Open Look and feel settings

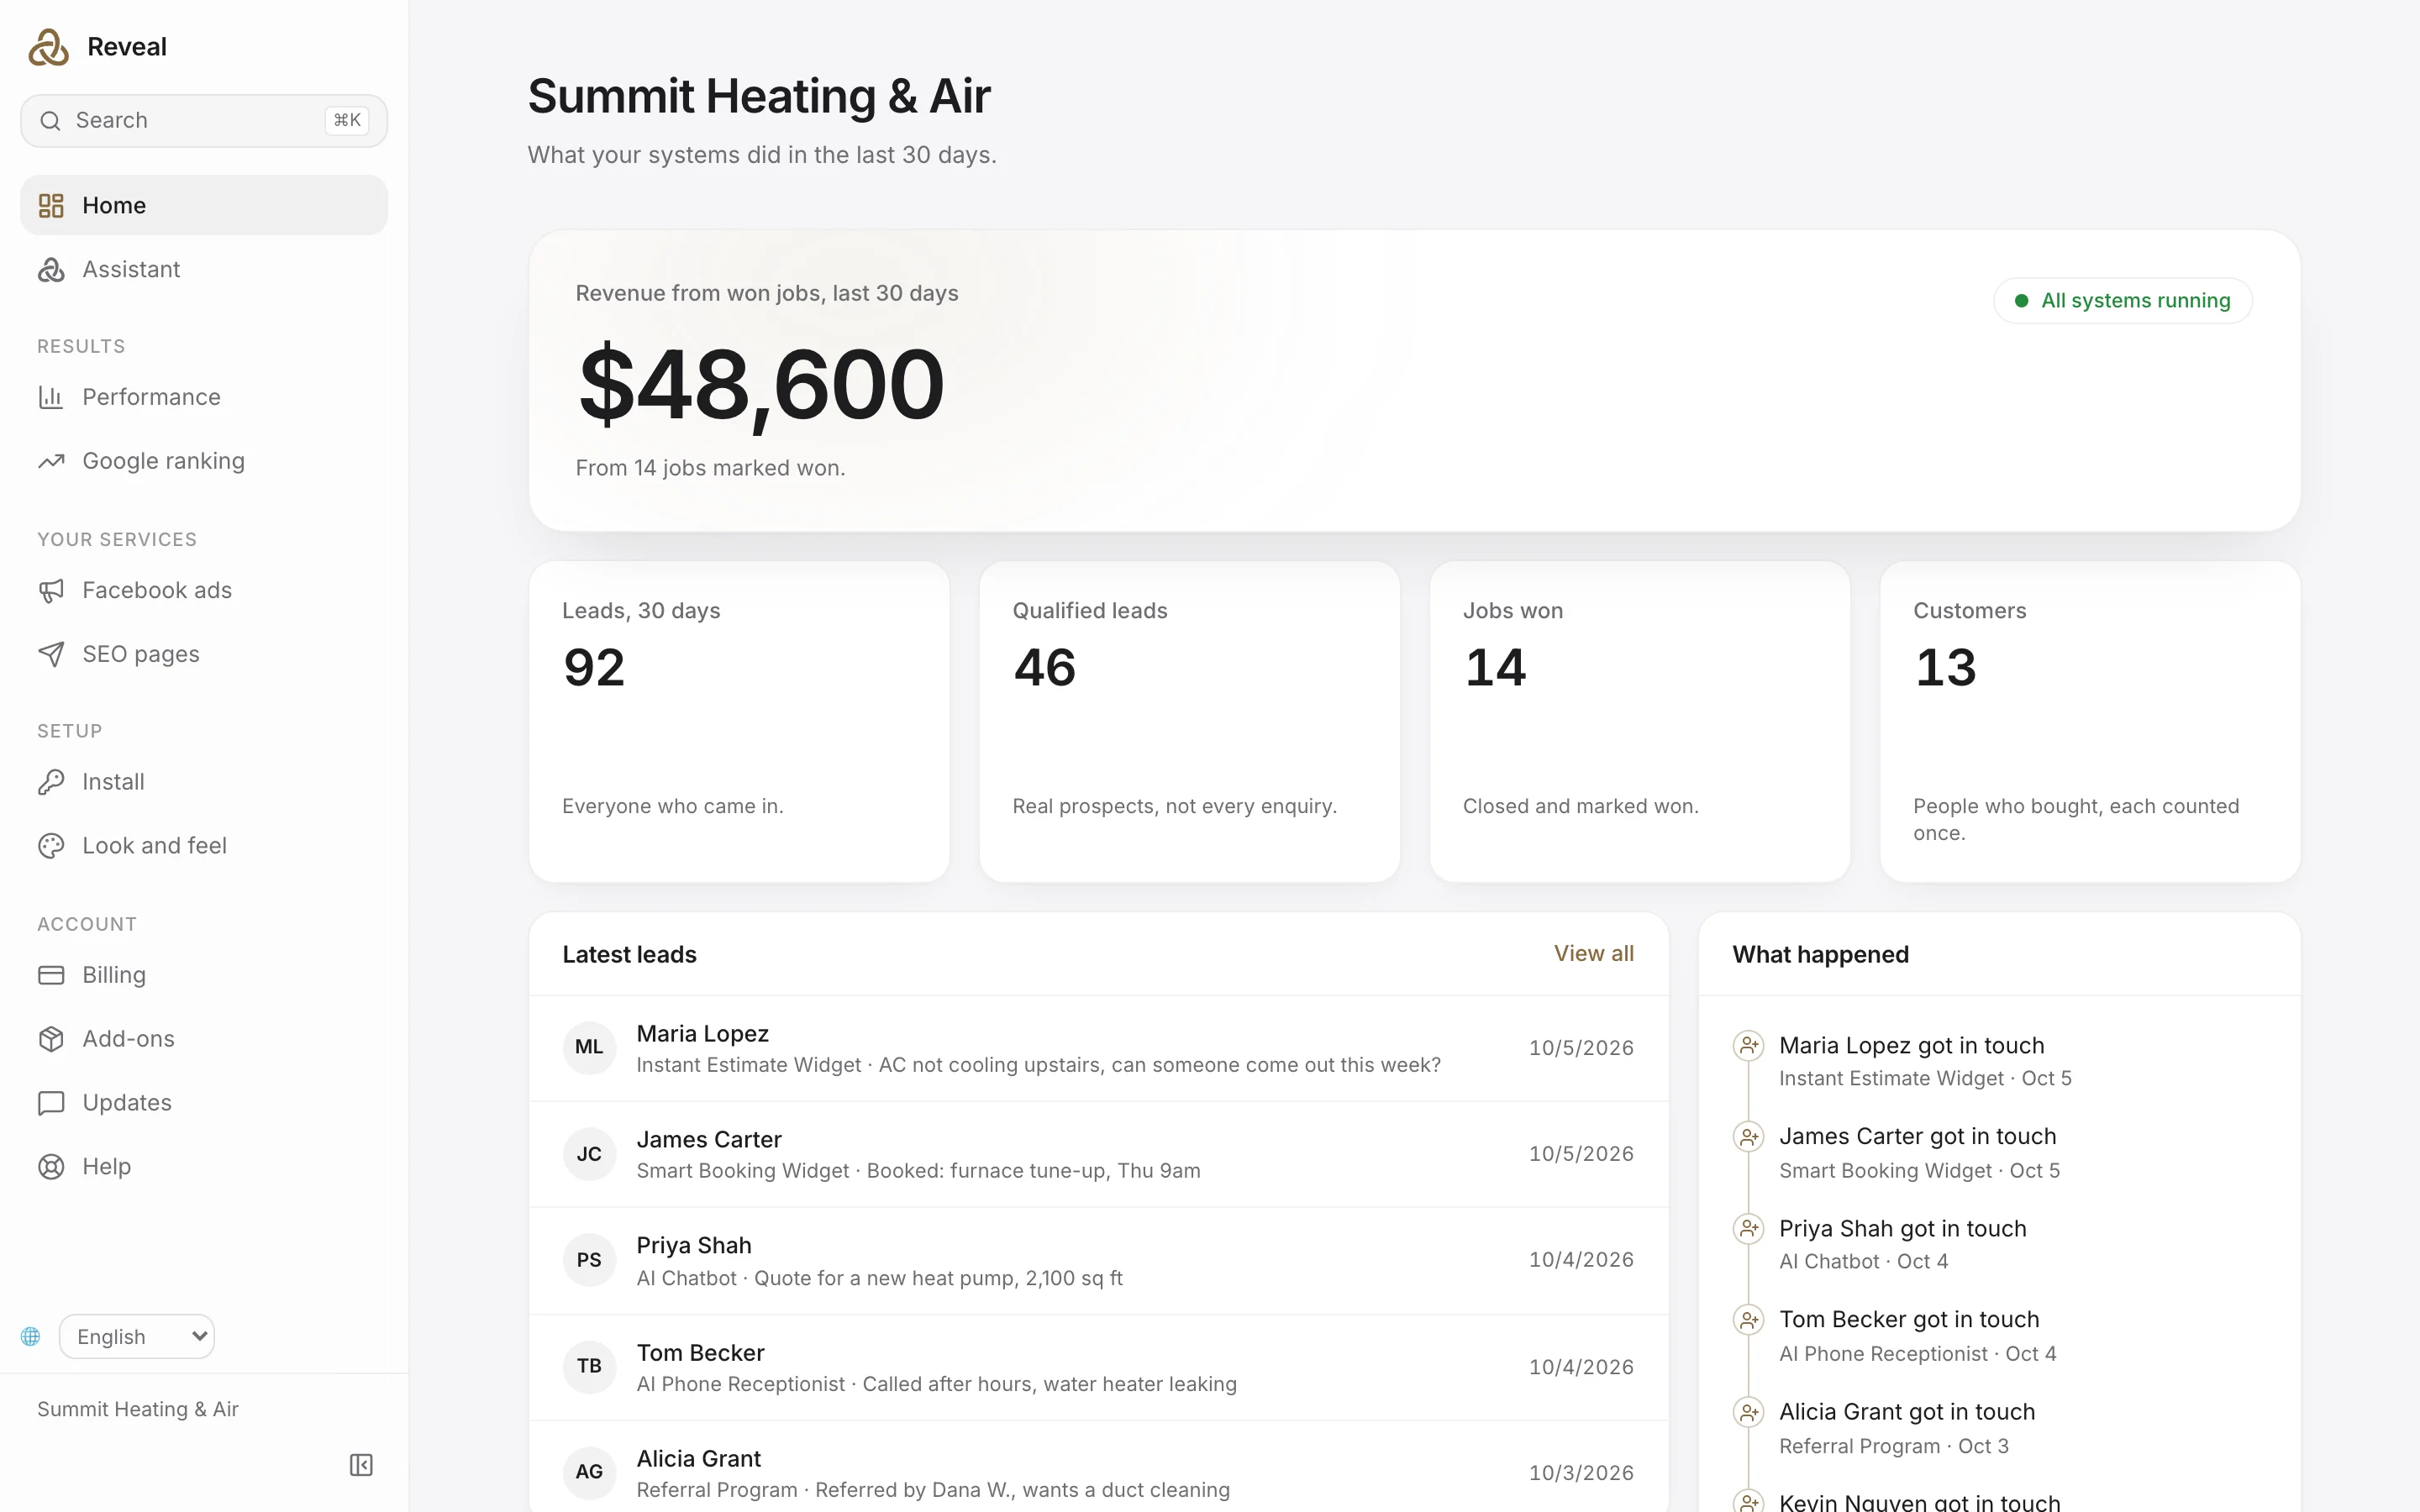click(x=204, y=846)
